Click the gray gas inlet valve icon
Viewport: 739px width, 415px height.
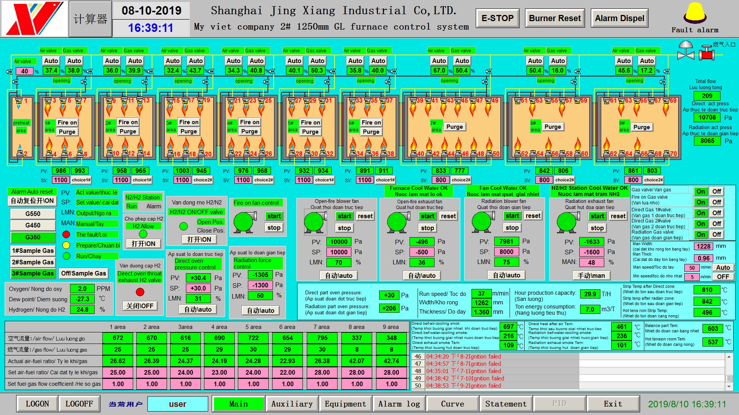tap(685, 51)
